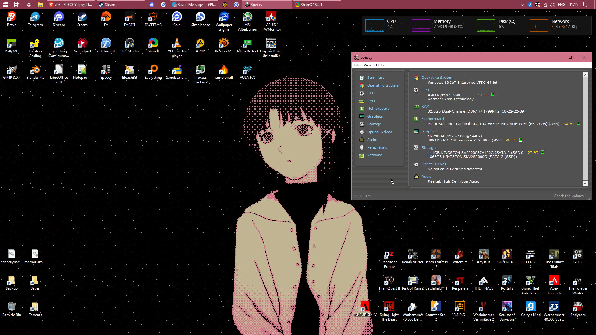Open Peripherals section in Speccy
The height and width of the screenshot is (335, 596).
[377, 147]
